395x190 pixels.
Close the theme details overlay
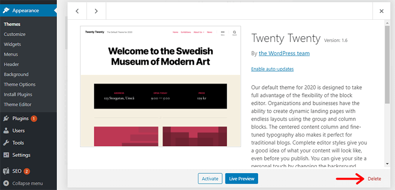381,11
